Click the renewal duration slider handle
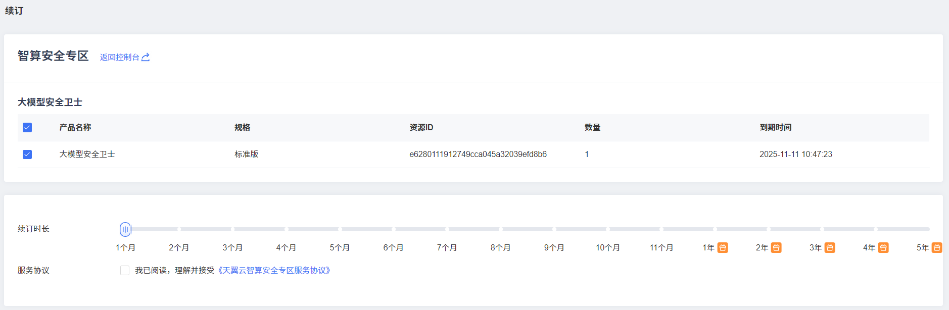 click(125, 229)
